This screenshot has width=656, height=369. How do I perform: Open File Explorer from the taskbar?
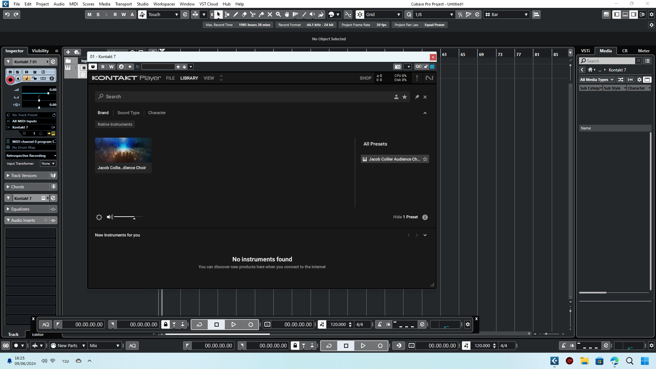584,361
